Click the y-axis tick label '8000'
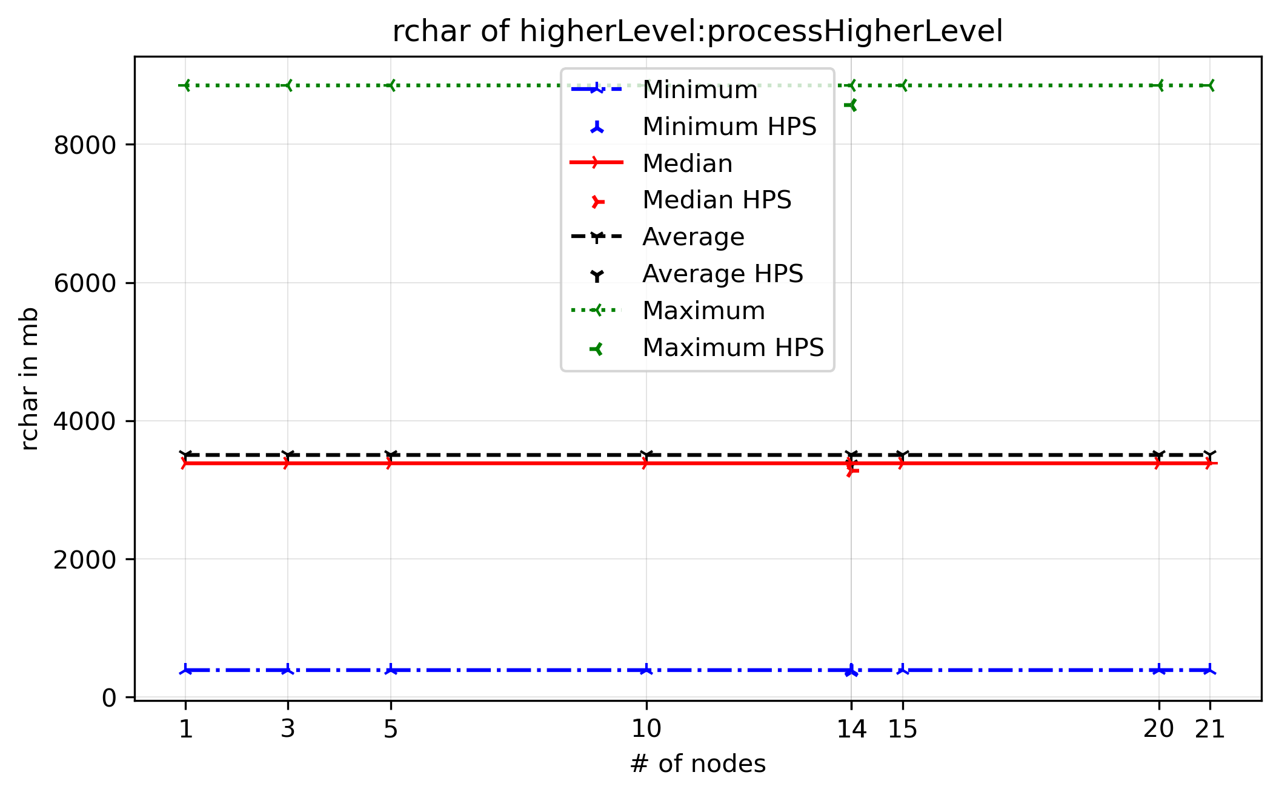Image resolution: width=1279 pixels, height=795 pixels. (85, 145)
